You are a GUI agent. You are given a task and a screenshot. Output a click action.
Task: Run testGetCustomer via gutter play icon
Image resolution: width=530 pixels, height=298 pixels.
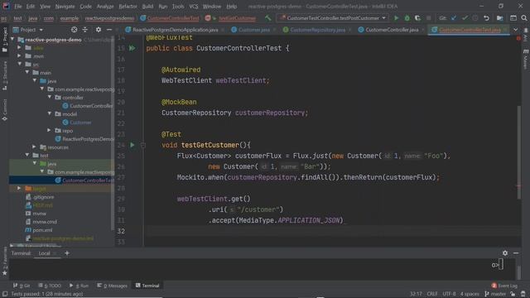(132, 145)
